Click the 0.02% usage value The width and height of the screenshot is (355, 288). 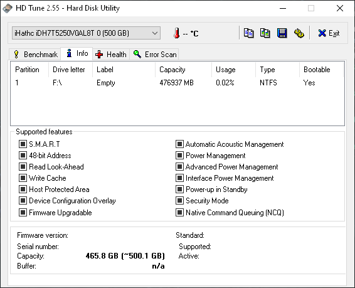(x=225, y=83)
